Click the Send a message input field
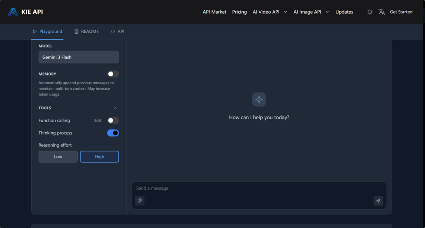This screenshot has width=425, height=228. pyautogui.click(x=253, y=189)
